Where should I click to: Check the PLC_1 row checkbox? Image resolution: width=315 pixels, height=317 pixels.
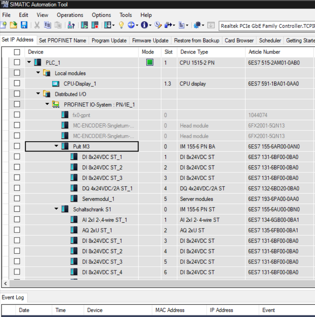click(17, 62)
